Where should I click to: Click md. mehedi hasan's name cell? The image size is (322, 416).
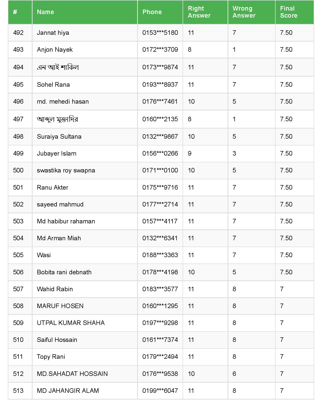click(63, 102)
